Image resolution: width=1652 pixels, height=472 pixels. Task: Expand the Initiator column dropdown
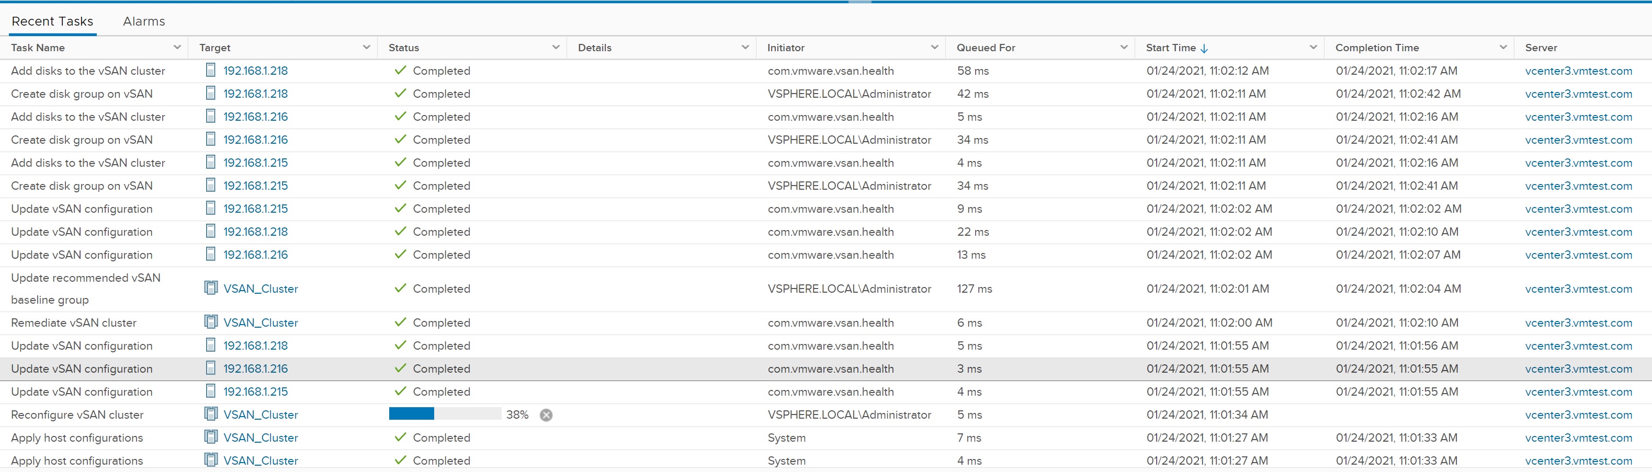[934, 48]
